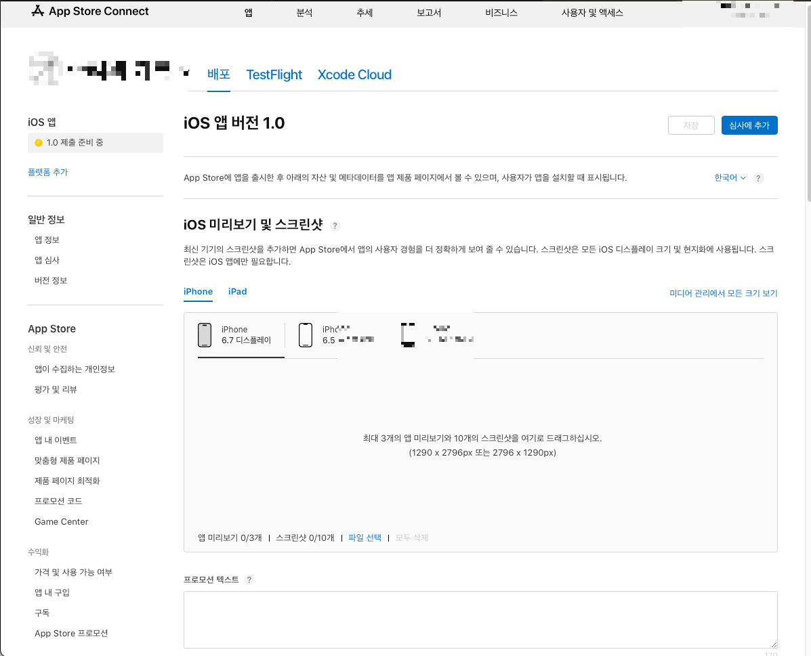Open 앱이 수집하는 개인정보 in sidebar
Image resolution: width=811 pixels, height=656 pixels.
(x=75, y=369)
